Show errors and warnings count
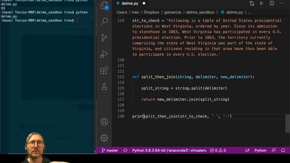The width and height of the screenshot is (290, 163). tap(218, 150)
